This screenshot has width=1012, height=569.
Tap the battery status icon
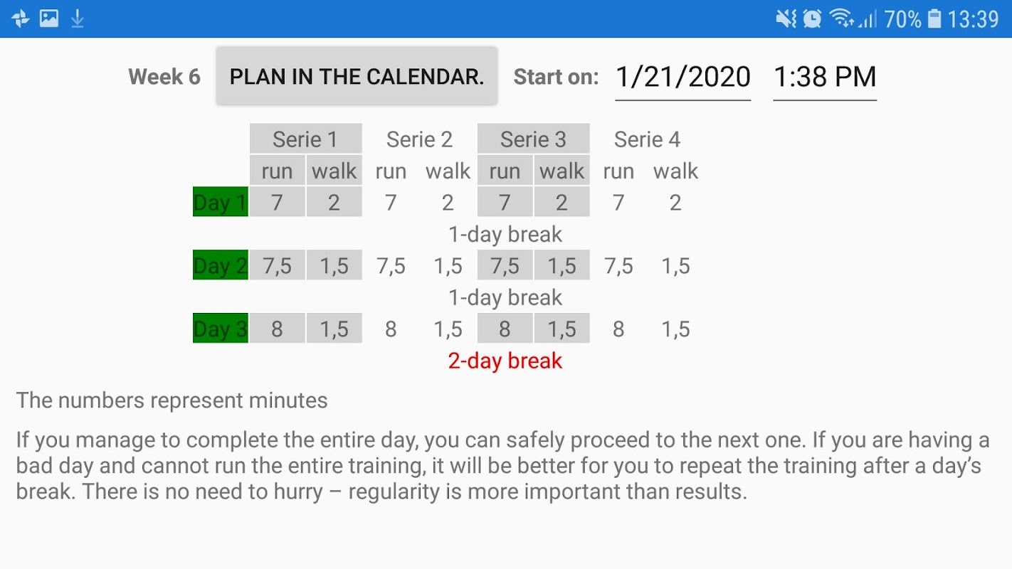point(934,18)
